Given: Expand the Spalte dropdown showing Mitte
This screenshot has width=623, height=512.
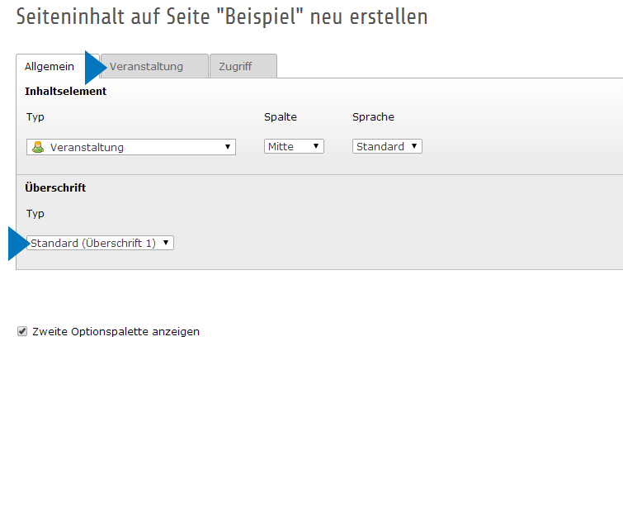Looking at the screenshot, I should (294, 146).
